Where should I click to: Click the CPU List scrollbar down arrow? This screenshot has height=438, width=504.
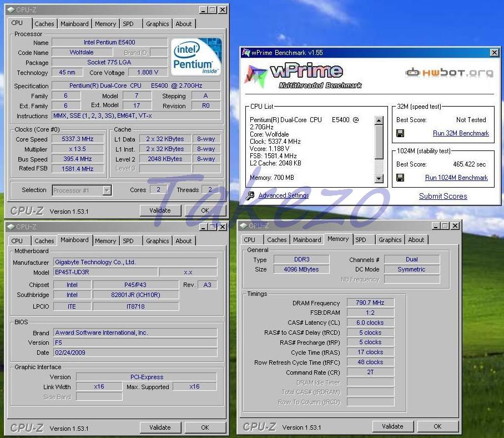coord(379,179)
